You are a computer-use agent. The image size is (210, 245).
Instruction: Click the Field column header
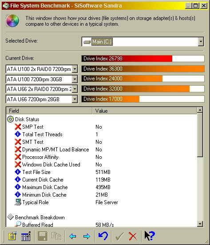tap(49, 111)
